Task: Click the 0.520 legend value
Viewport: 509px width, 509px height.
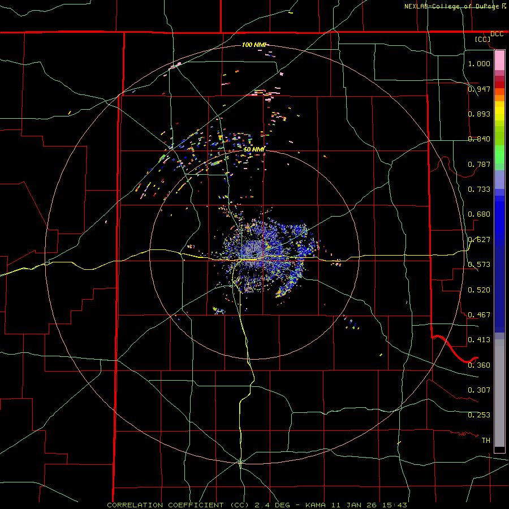Action: tap(479, 290)
